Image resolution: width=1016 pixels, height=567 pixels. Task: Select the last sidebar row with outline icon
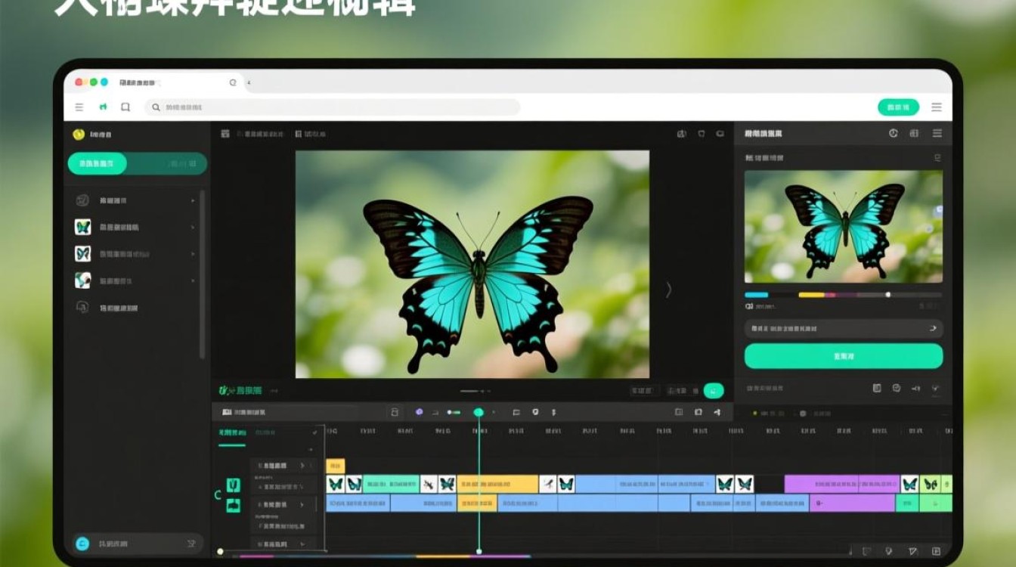(x=136, y=308)
